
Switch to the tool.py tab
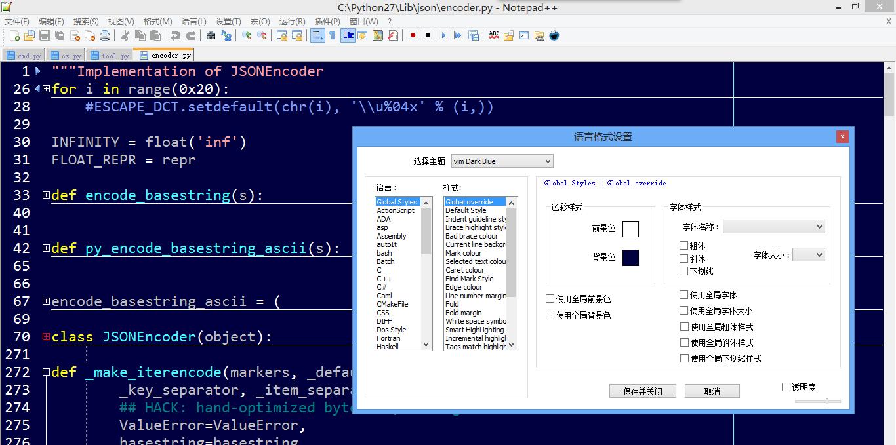pyautogui.click(x=110, y=56)
